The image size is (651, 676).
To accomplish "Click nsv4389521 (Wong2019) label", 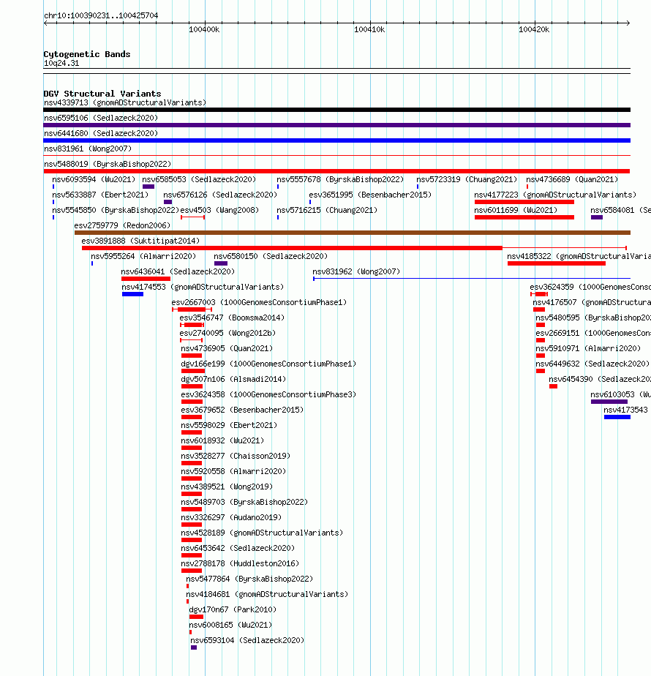I will 227,487.
